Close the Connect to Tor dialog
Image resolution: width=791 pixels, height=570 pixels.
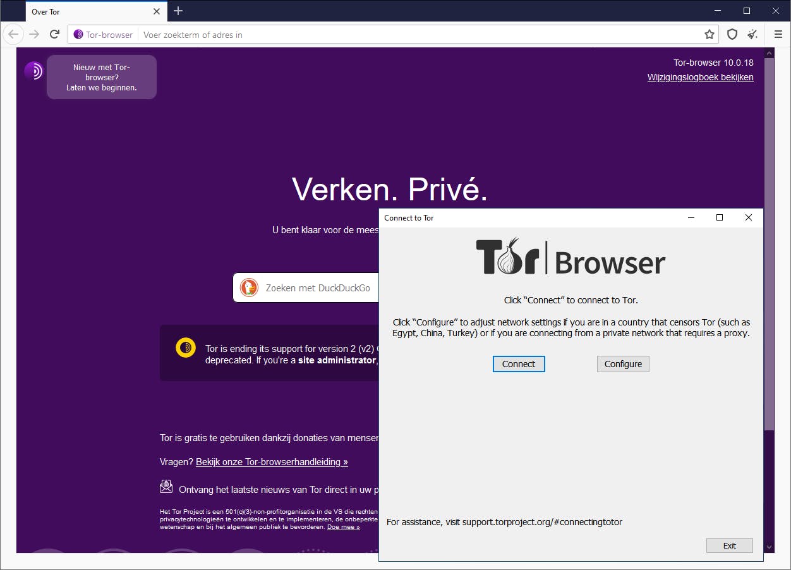(748, 217)
